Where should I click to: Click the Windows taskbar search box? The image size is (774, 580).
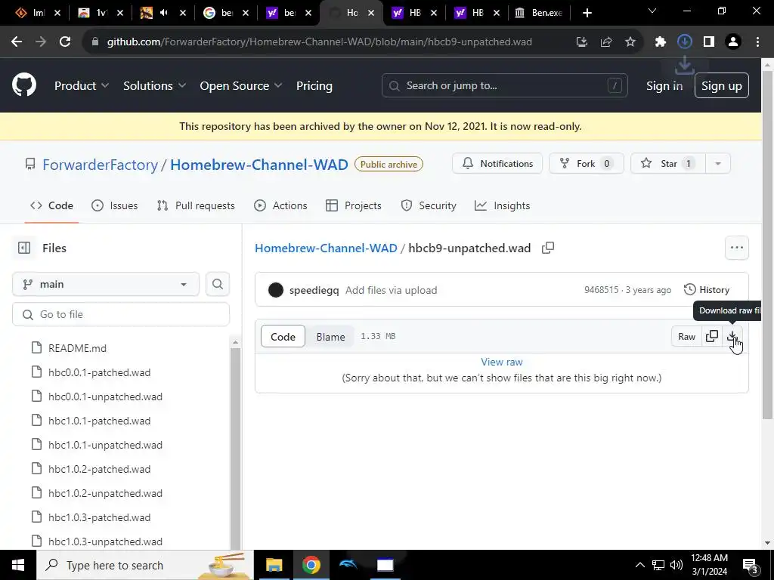point(144,565)
